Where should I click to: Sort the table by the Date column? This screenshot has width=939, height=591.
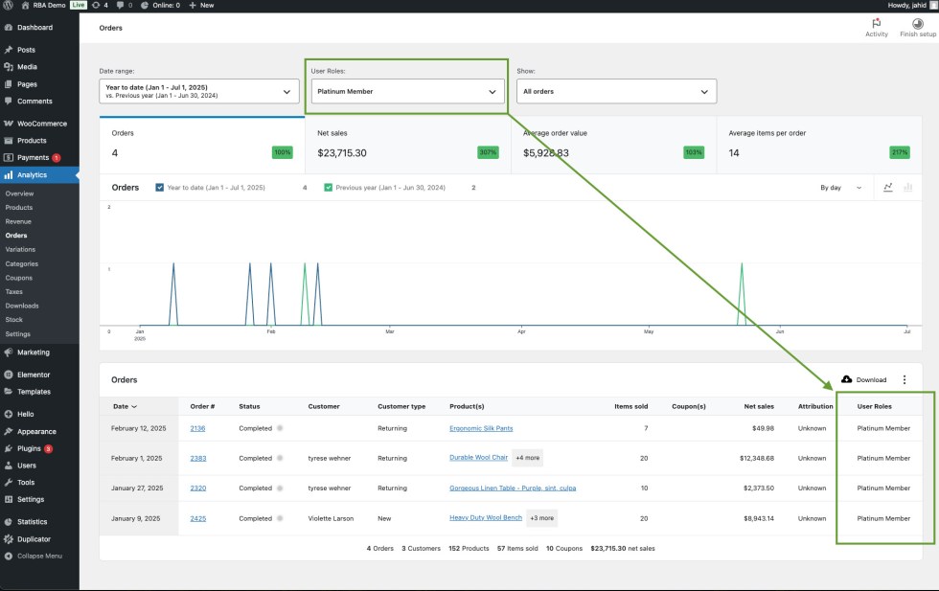pyautogui.click(x=125, y=406)
